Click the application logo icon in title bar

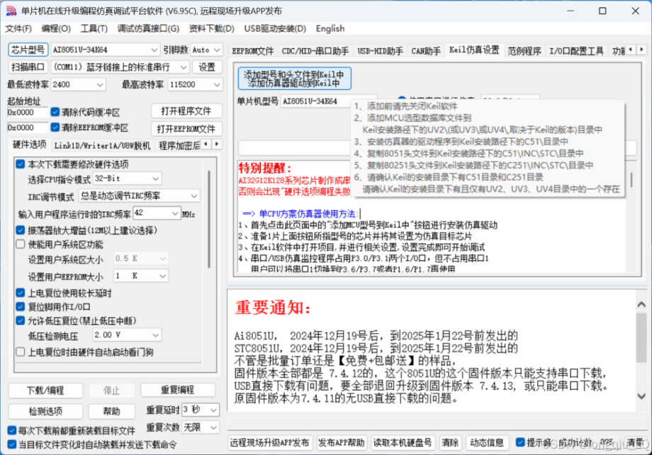point(11,11)
